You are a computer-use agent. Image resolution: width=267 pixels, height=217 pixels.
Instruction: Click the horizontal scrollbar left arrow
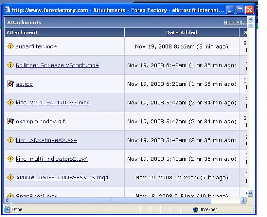pos(7,200)
